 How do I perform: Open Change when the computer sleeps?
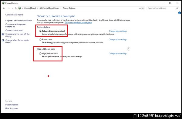(x=17, y=41)
